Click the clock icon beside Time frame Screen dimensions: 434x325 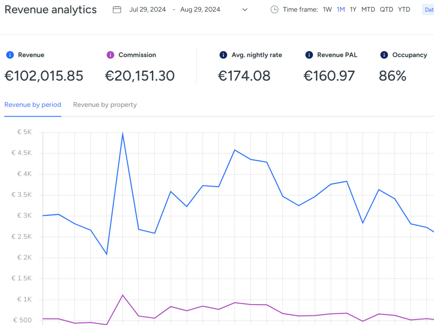[x=274, y=10]
